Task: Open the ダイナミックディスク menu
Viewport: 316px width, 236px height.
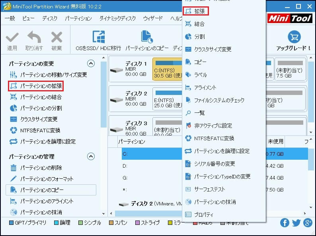Action: [x=117, y=19]
